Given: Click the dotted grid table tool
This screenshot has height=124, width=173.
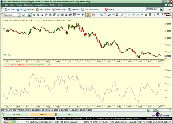Looking at the screenshot, I should pos(105,15).
